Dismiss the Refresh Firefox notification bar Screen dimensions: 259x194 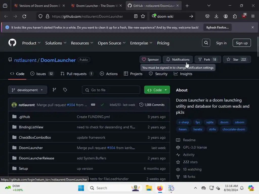point(253,27)
